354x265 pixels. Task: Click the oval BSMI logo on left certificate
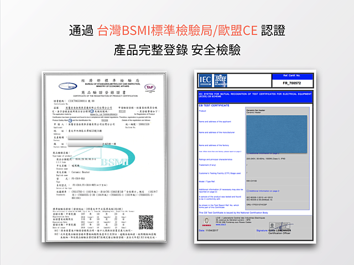pyautogui.click(x=67, y=86)
